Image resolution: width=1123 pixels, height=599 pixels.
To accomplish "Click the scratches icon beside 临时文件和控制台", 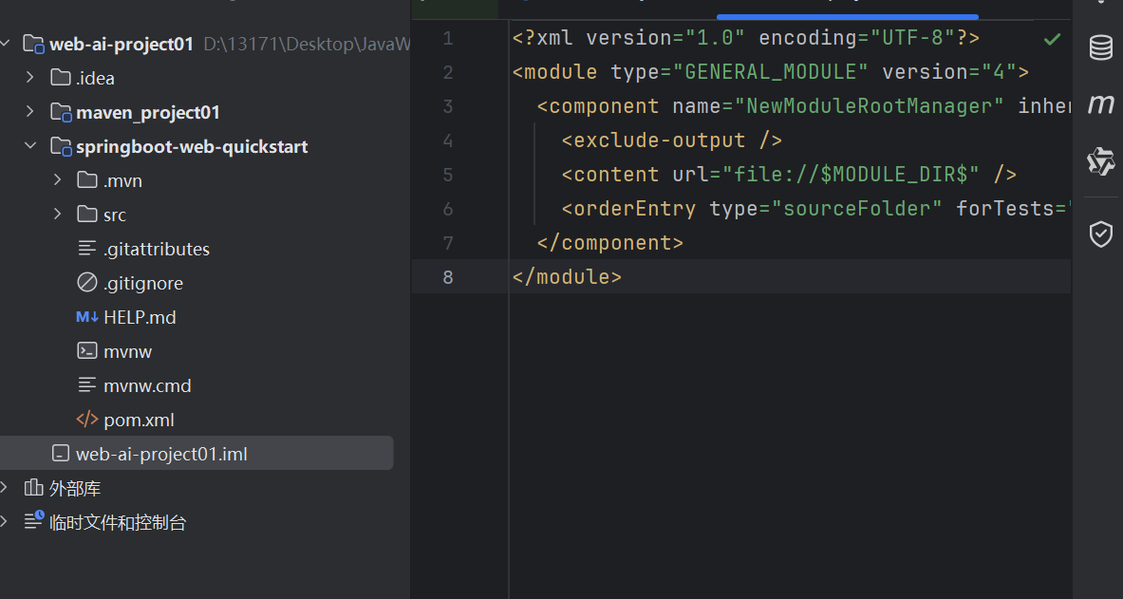I will [x=33, y=521].
